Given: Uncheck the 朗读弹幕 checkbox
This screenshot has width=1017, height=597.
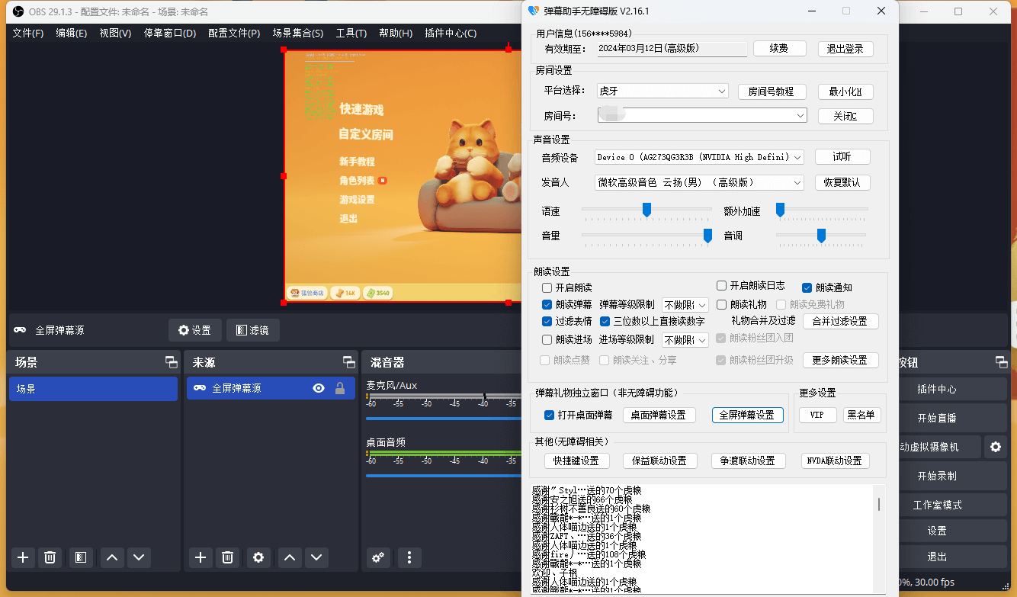Looking at the screenshot, I should click(x=547, y=305).
